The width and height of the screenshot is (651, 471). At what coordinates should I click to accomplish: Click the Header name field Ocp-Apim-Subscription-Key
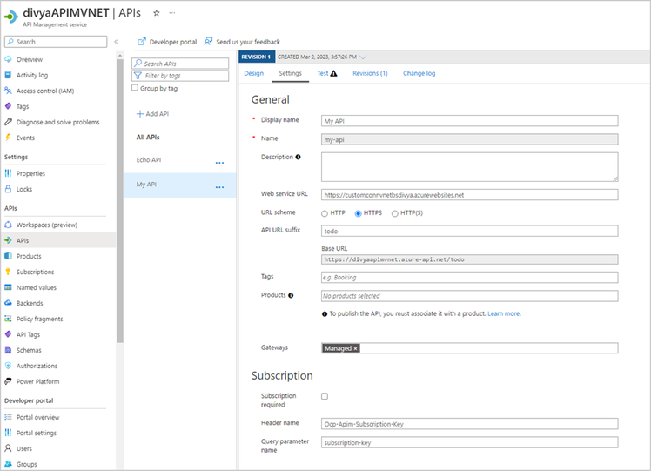470,424
